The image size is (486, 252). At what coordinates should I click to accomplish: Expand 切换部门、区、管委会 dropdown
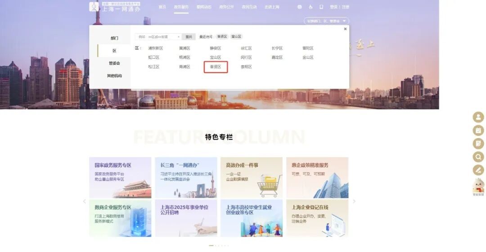click(326, 21)
